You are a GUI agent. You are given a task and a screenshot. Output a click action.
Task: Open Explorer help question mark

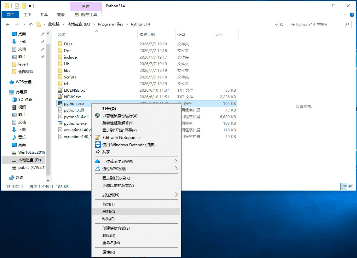[x=352, y=15]
